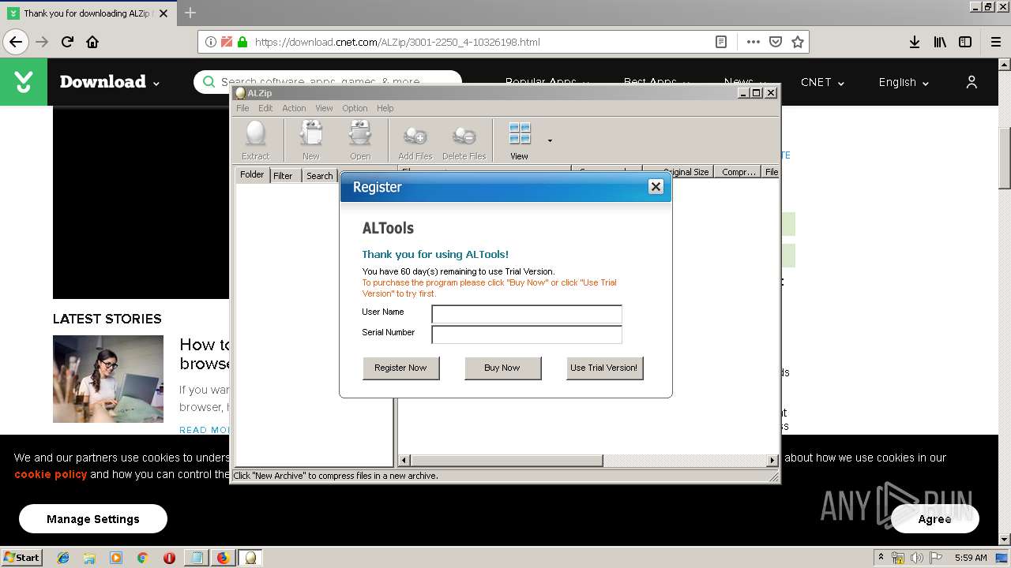Click the horizontal scrollbar right arrow in ALZip
Image resolution: width=1011 pixels, height=568 pixels.
tap(772, 460)
